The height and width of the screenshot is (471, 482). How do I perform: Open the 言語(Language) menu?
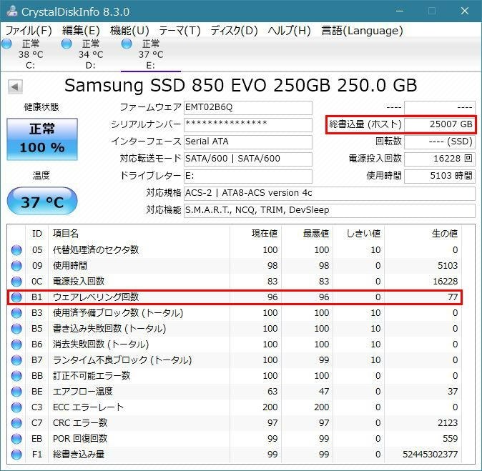[362, 31]
